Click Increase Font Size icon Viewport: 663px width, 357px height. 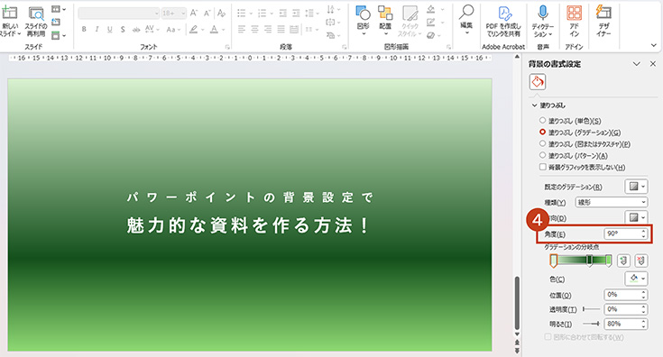point(194,14)
